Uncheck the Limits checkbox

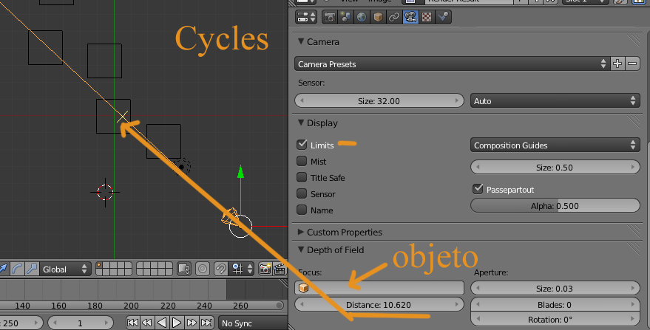pos(302,145)
